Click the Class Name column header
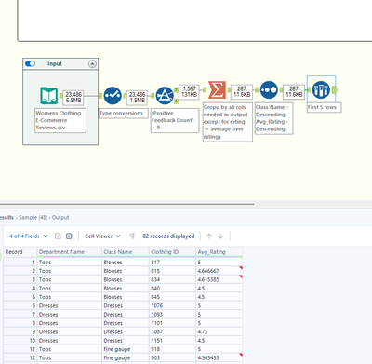The height and width of the screenshot is (364, 372). click(126, 252)
